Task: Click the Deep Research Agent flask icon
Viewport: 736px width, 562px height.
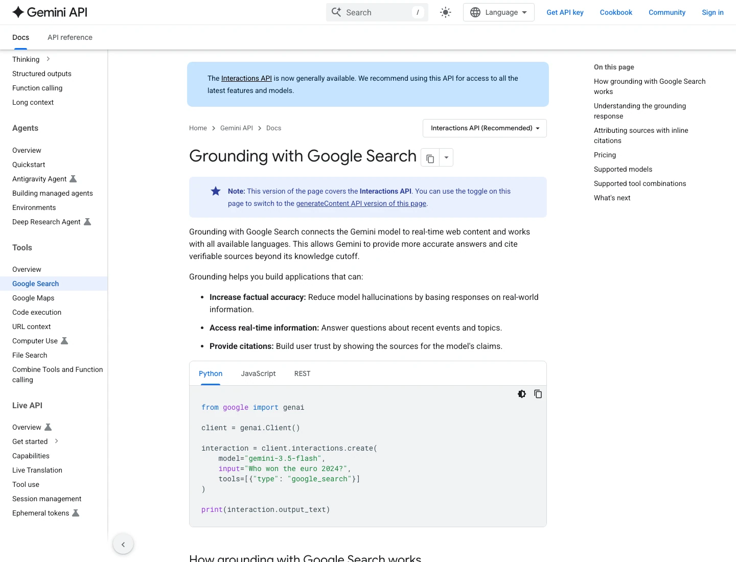Action: pyautogui.click(x=87, y=222)
